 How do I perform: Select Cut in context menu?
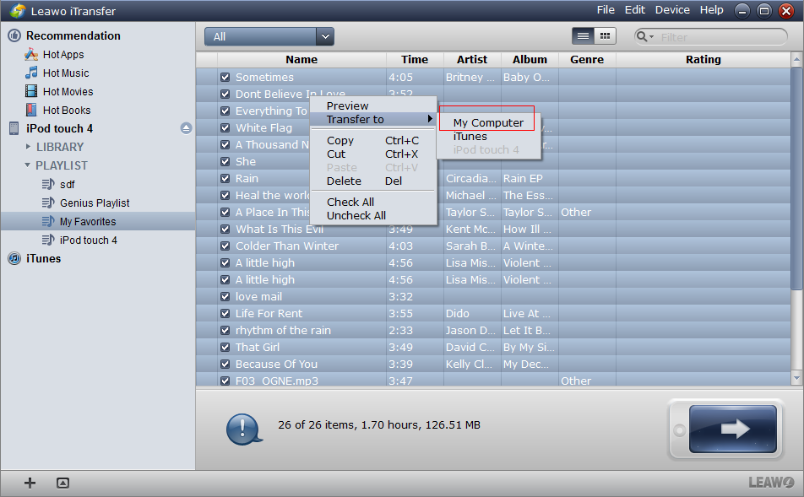[373, 154]
